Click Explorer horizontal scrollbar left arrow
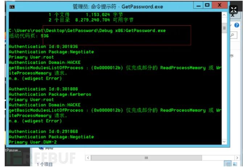This screenshot has width=243, height=167. coord(88,158)
